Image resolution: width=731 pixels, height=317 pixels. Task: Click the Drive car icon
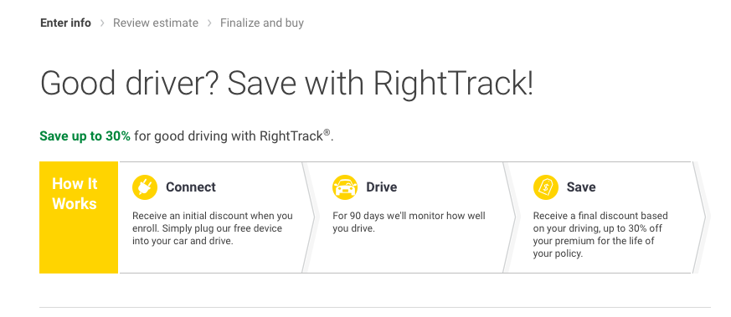point(345,187)
